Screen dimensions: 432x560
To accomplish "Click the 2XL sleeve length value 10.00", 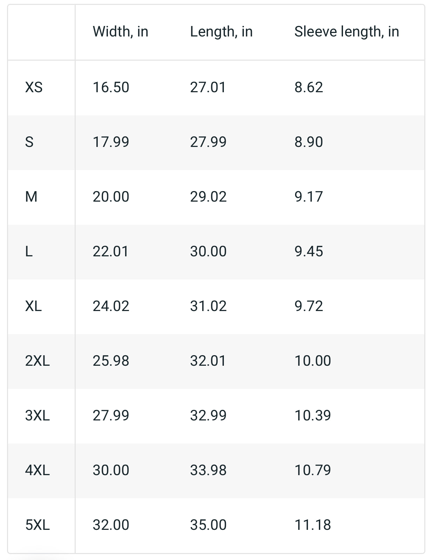I will [313, 361].
